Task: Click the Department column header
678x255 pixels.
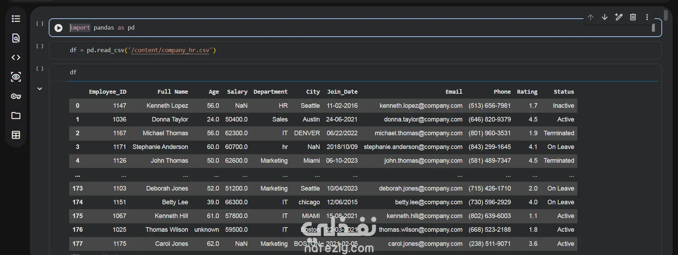Action: (x=270, y=92)
